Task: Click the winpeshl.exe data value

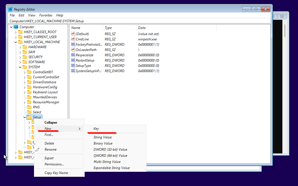Action: tap(148, 39)
